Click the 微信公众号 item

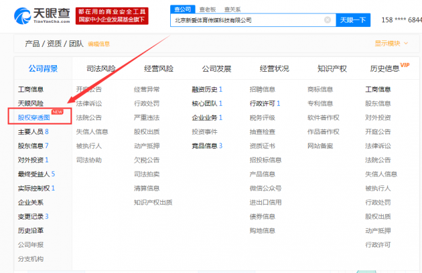[266, 188]
